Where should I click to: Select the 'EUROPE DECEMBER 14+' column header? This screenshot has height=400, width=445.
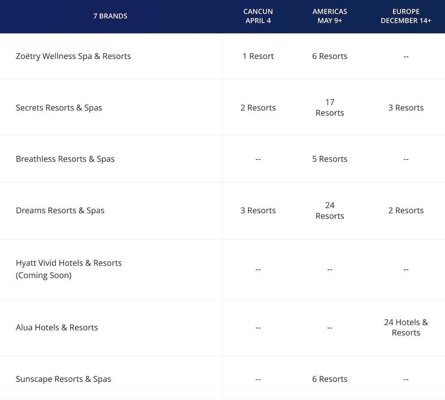pyautogui.click(x=406, y=16)
